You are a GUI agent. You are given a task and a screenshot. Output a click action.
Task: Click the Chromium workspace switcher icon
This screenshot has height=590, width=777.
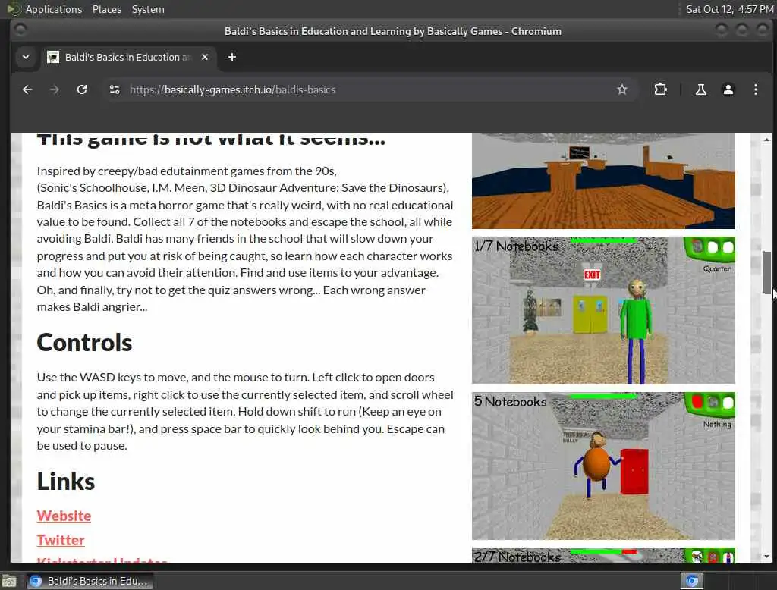point(692,581)
